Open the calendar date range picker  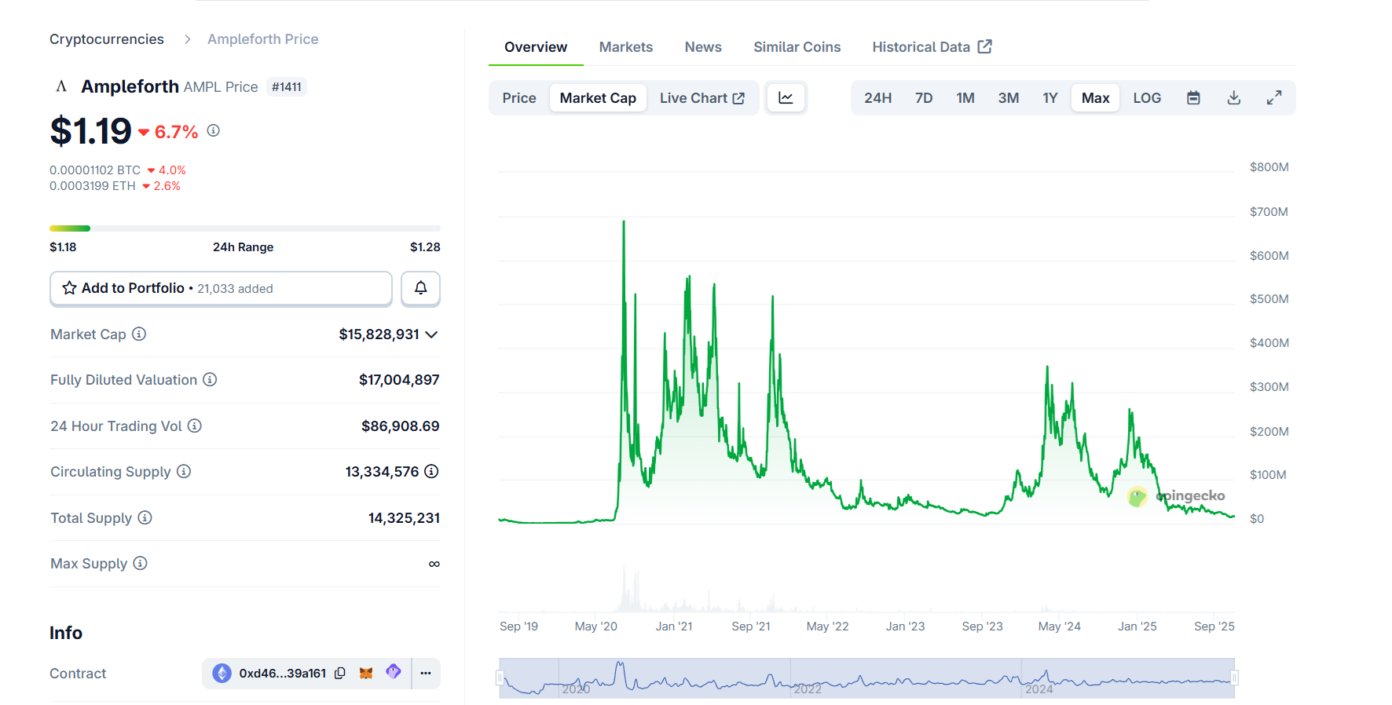click(1193, 98)
